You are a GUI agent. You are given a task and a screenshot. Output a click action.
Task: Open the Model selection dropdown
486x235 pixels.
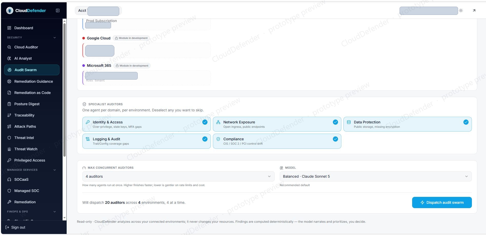coord(376,176)
